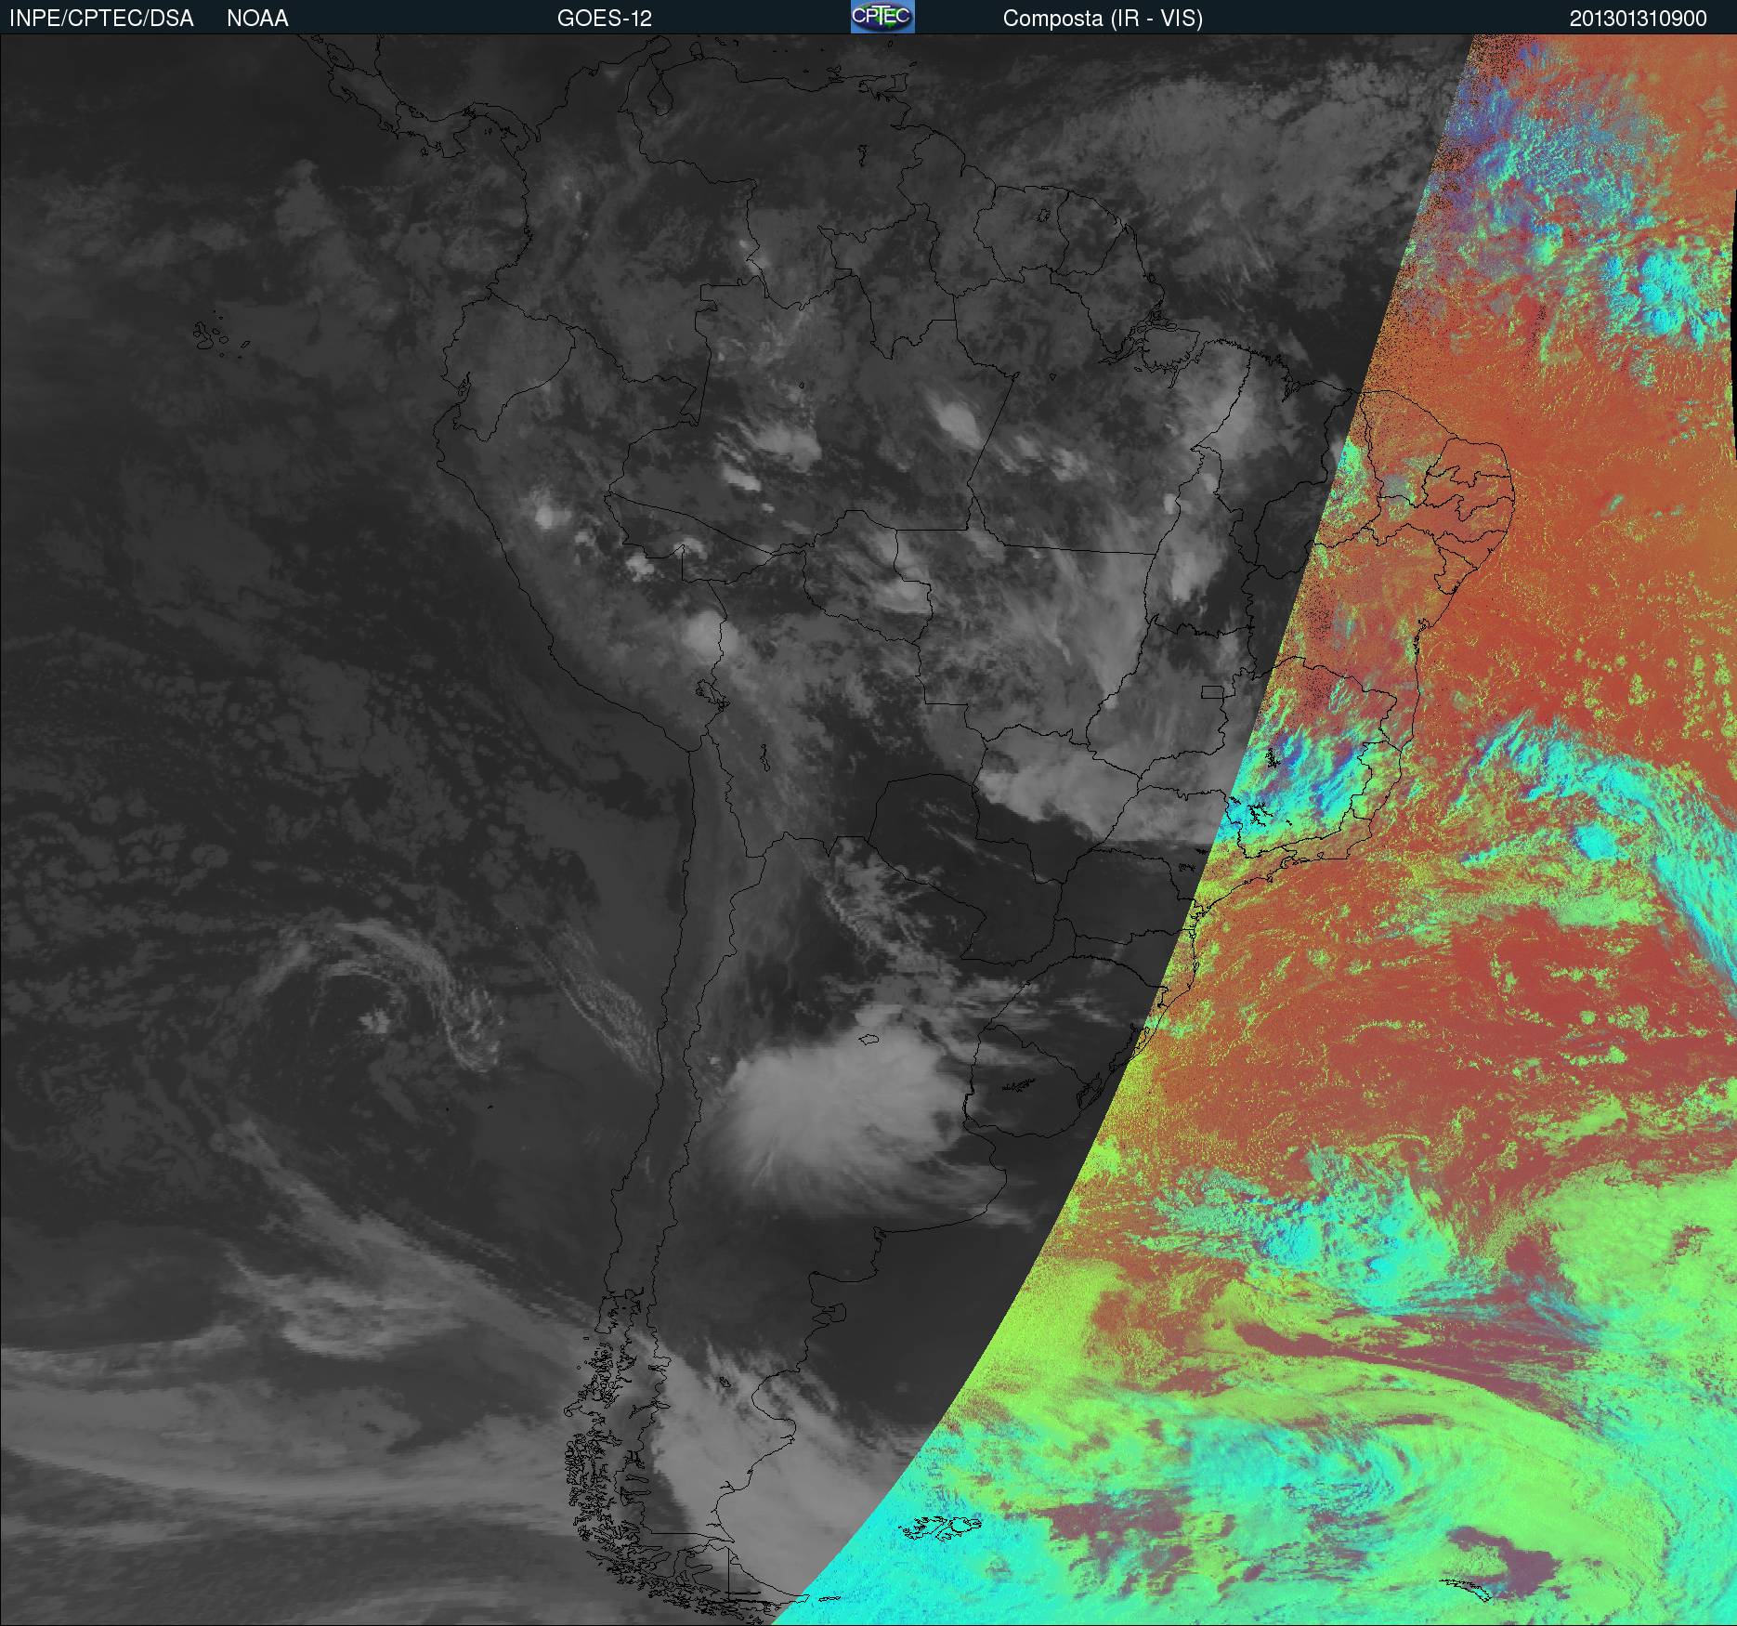Viewport: 1737px width, 1626px height.
Task: Select the timestamp 201301310900
Action: point(1639,19)
